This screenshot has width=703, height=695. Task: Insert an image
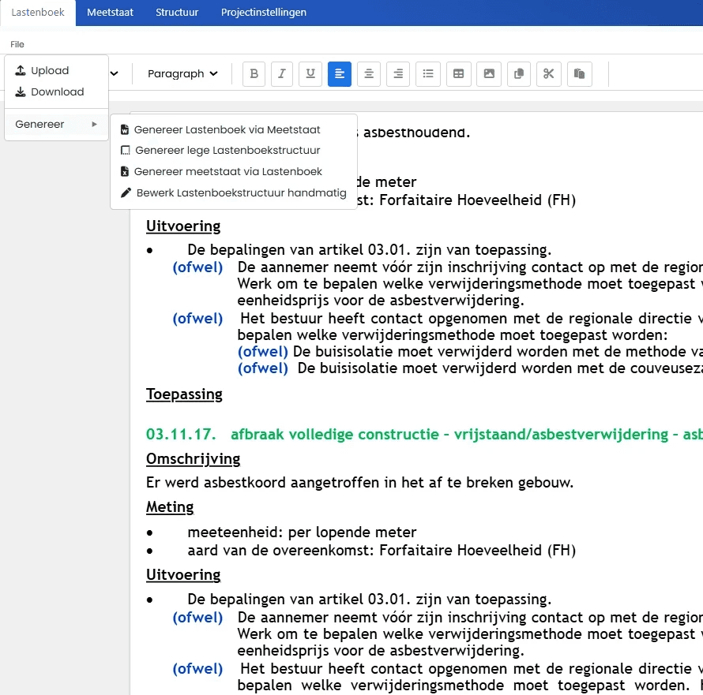(489, 74)
